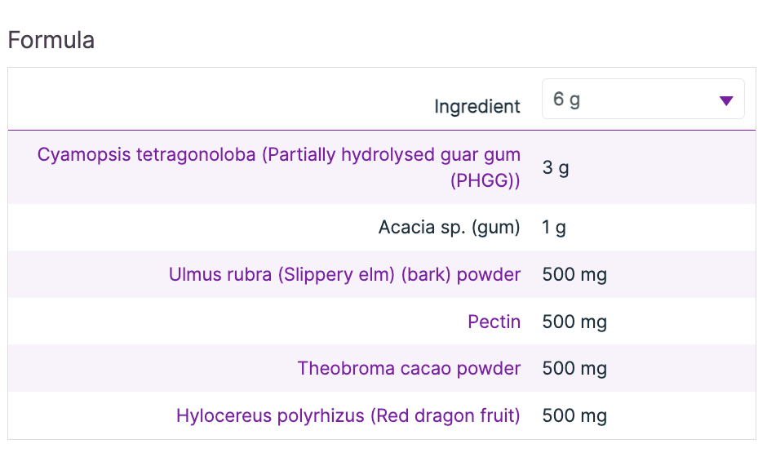Viewport: 767px width, 475px height.
Task: Click the Formula section heading
Action: [51, 40]
